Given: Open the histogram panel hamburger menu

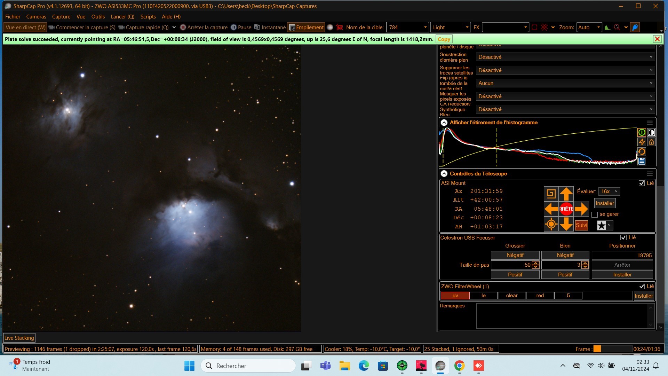Looking at the screenshot, I should (650, 123).
